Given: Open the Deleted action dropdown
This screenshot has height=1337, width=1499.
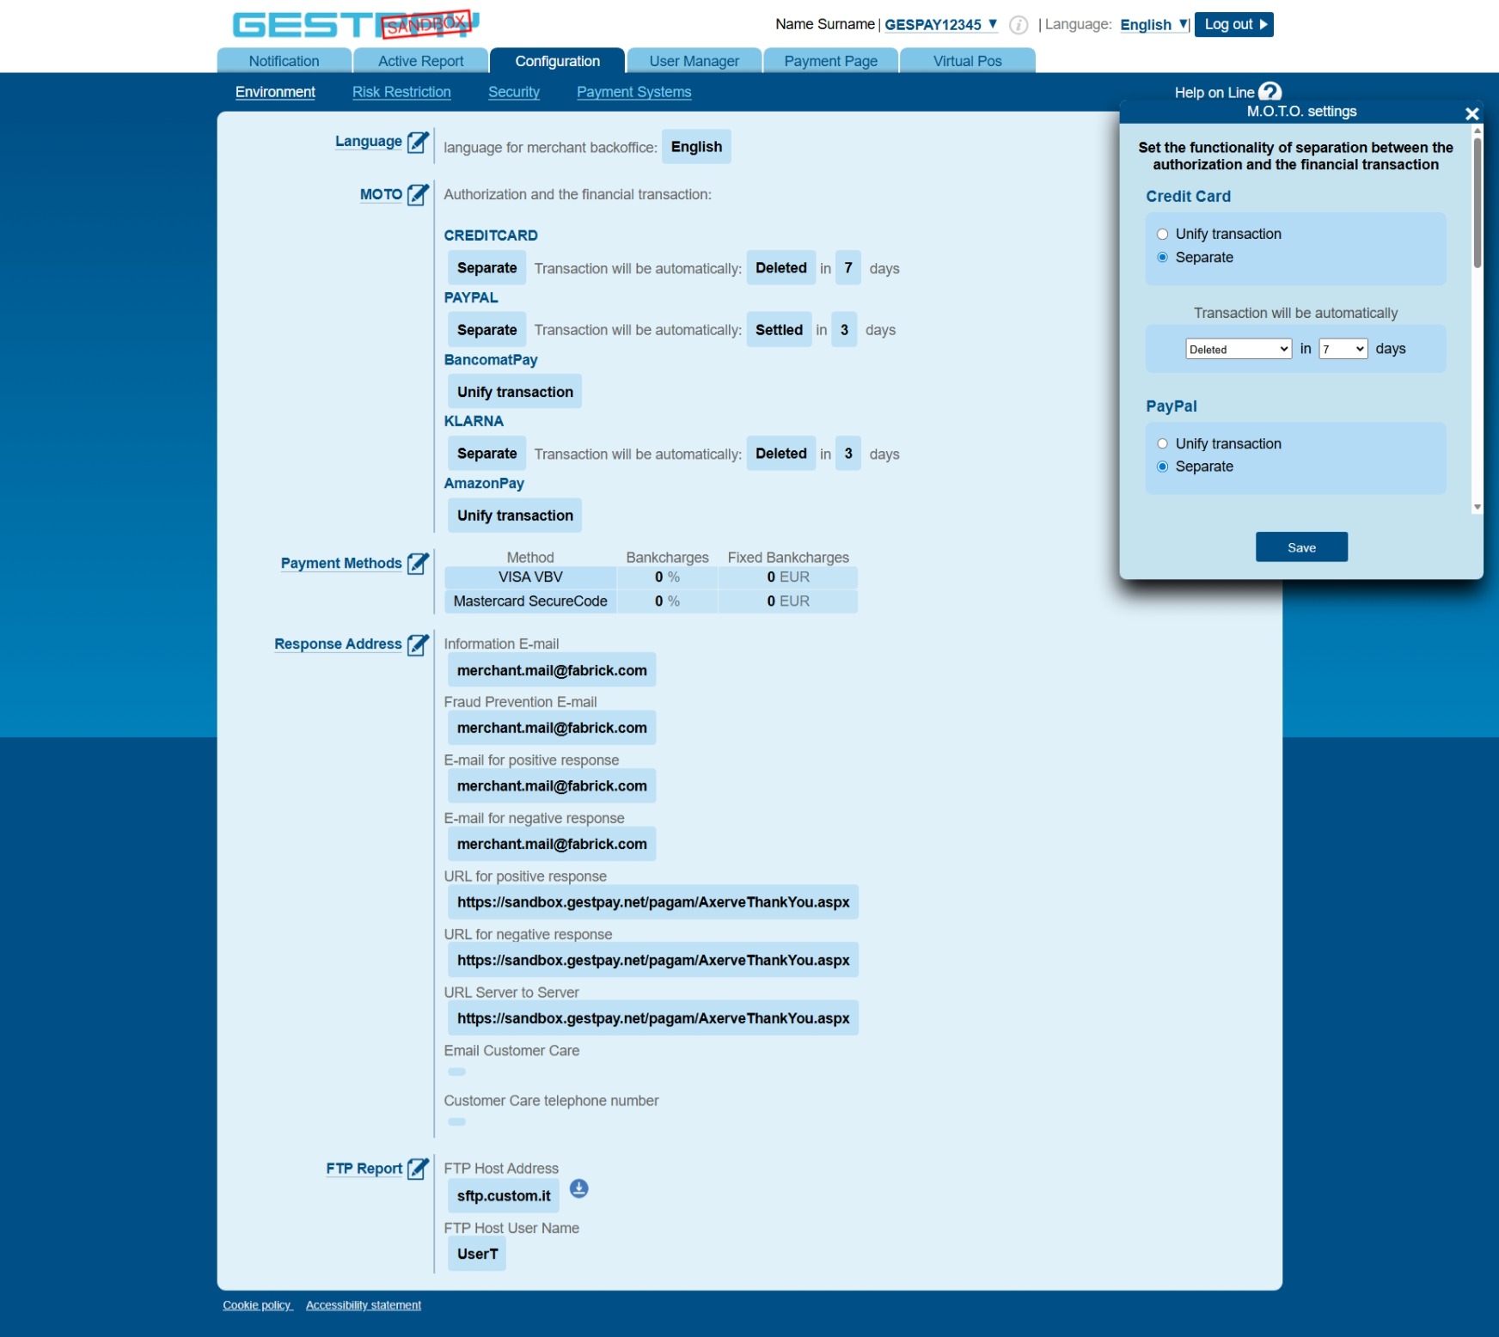Looking at the screenshot, I should pyautogui.click(x=1239, y=349).
